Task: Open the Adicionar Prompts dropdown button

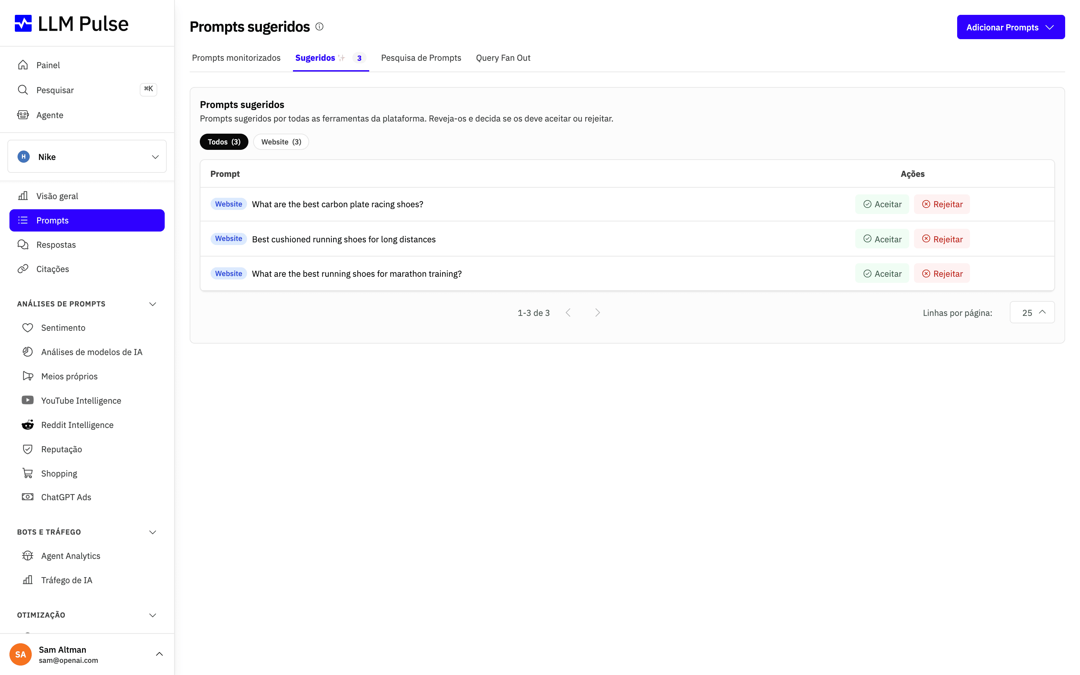Action: (1011, 27)
